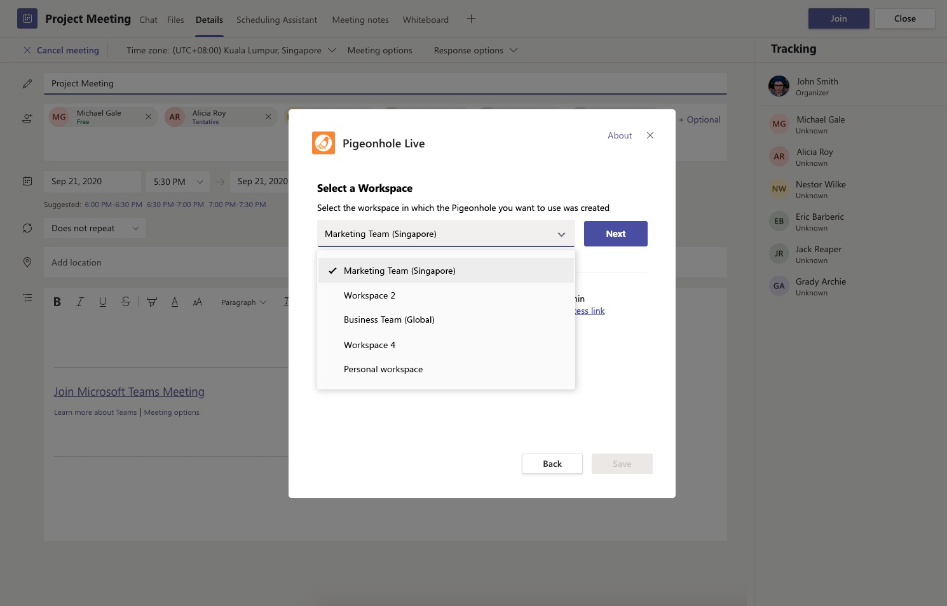This screenshot has width=947, height=606.
Task: Click John Smith's organizer avatar
Action: pyautogui.click(x=779, y=86)
